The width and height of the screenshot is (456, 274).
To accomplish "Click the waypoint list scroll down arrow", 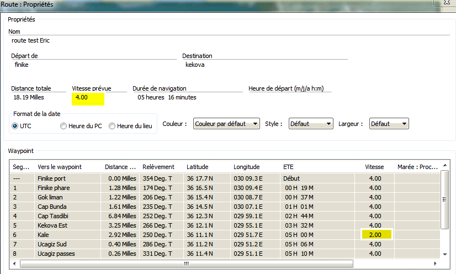I will tap(444, 254).
